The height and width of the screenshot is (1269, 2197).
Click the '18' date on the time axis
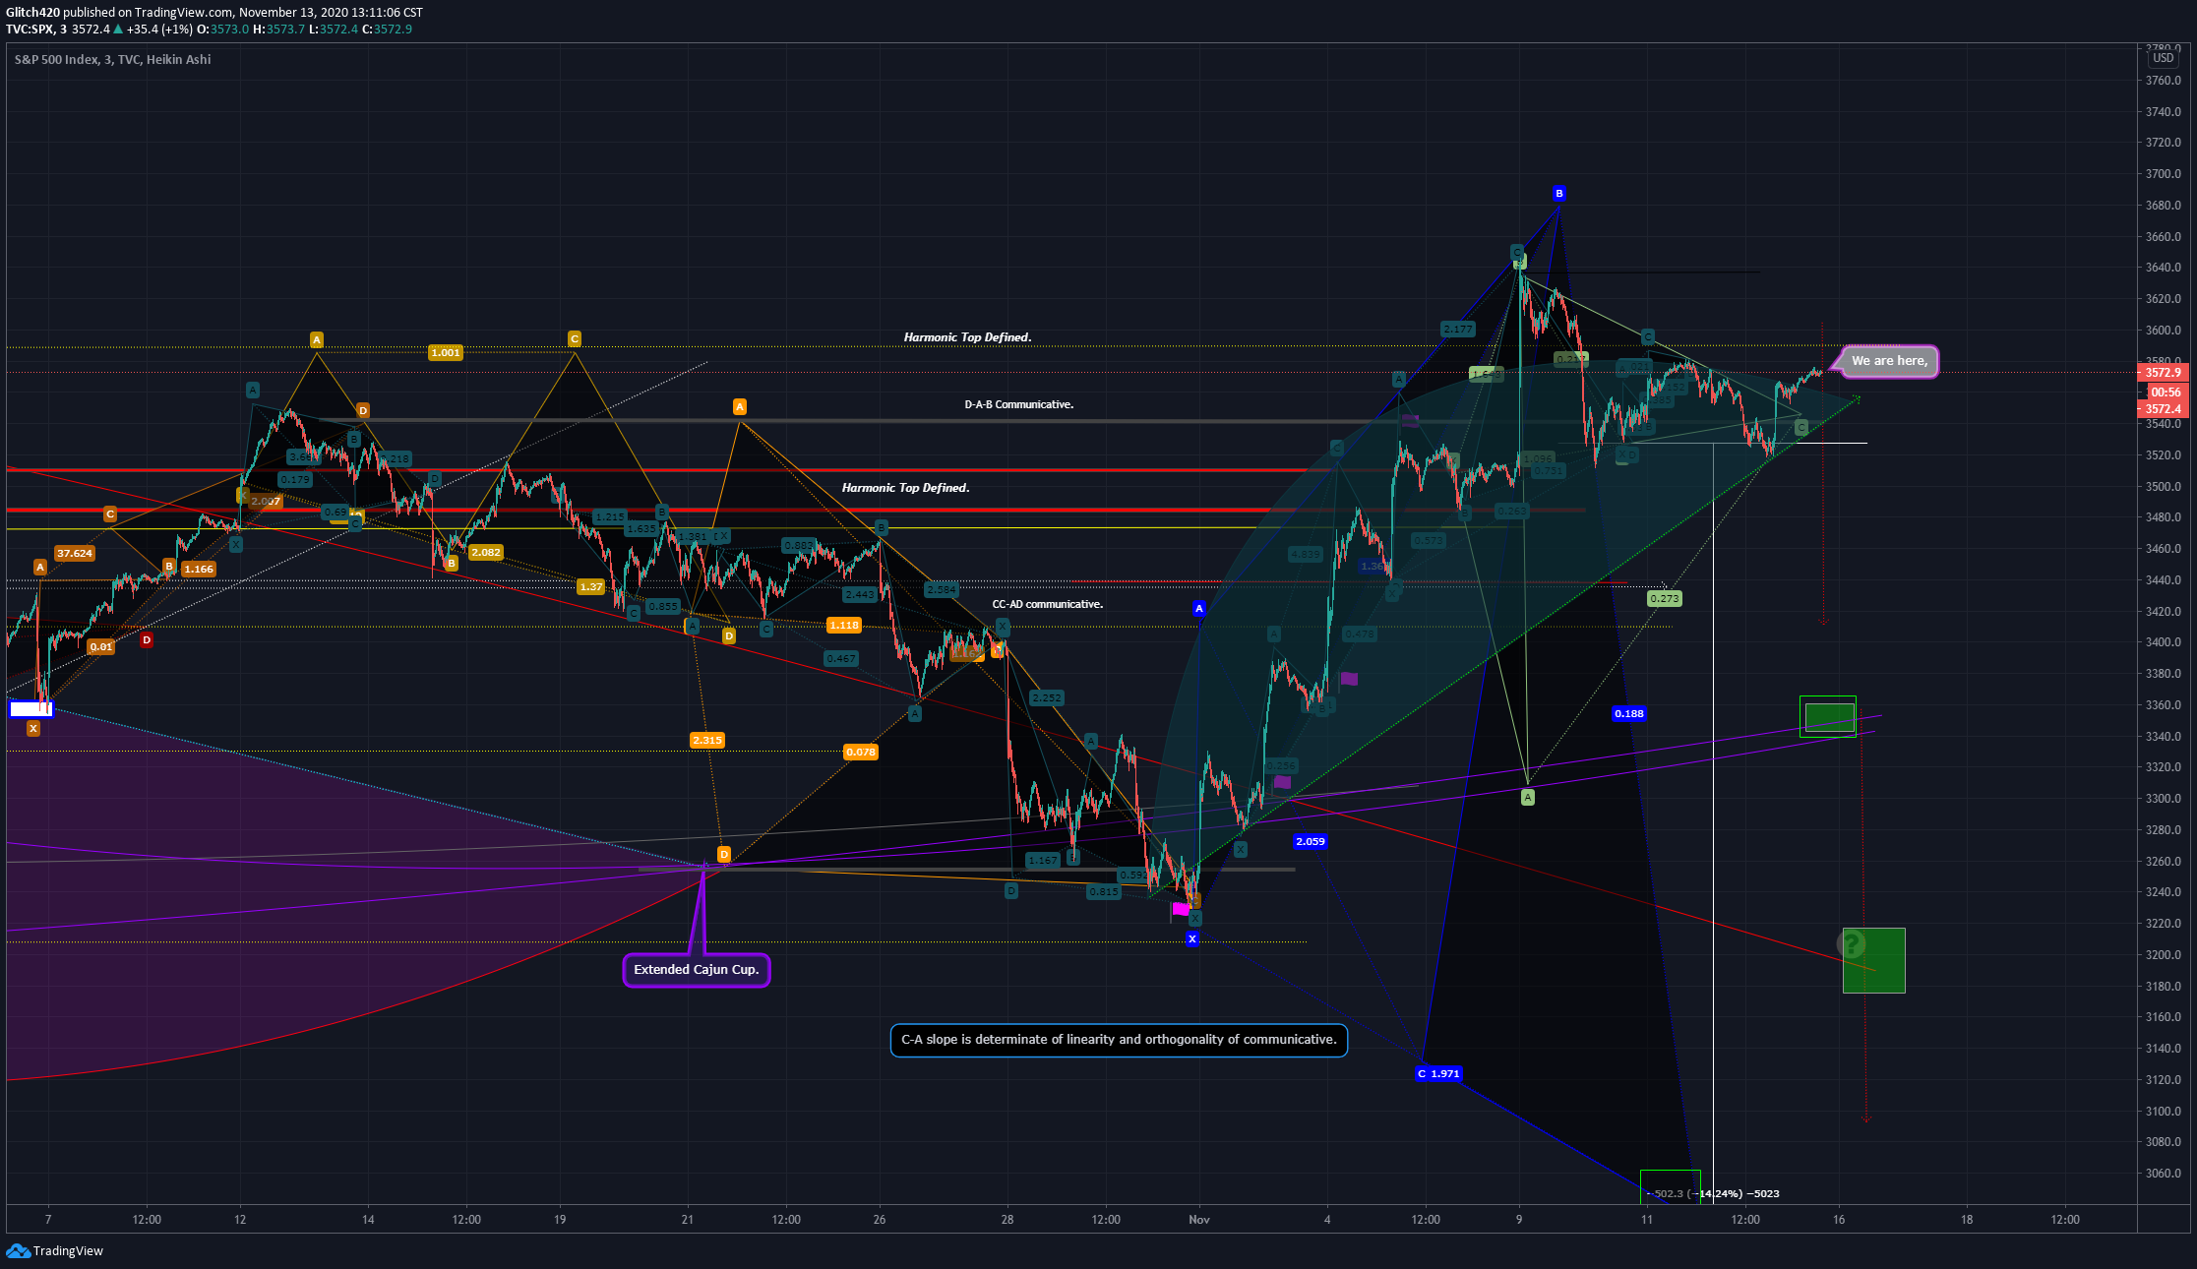tap(1967, 1220)
